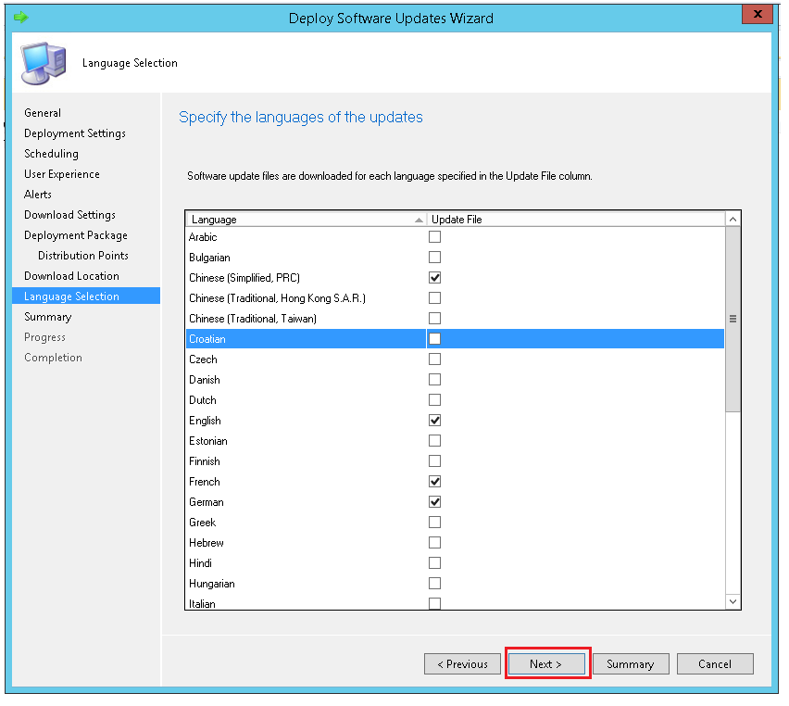Click the wizard's computer monitor icon

[37, 63]
